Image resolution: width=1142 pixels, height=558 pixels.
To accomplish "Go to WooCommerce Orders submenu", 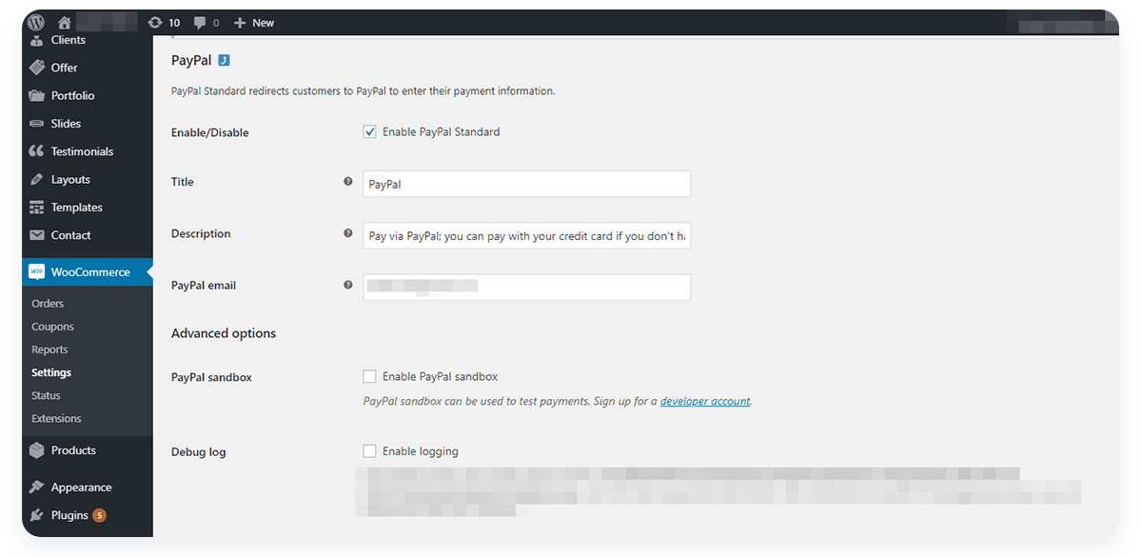I will point(48,304).
